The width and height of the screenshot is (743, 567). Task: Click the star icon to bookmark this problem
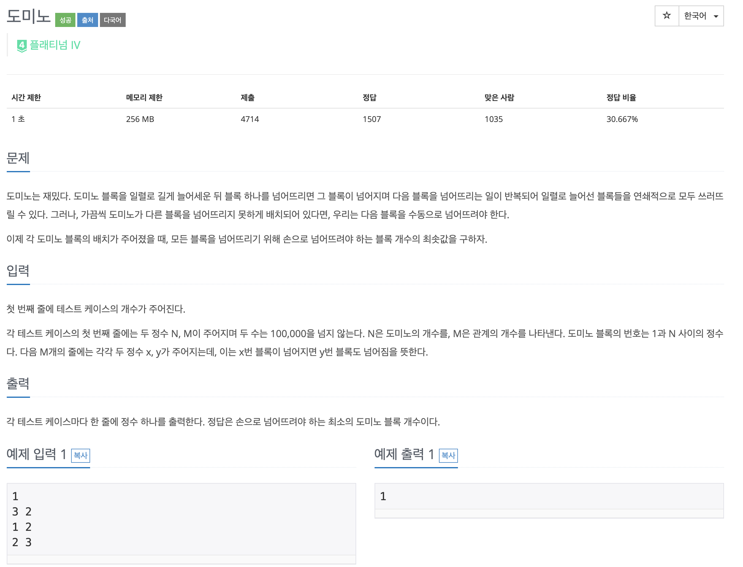(x=667, y=16)
